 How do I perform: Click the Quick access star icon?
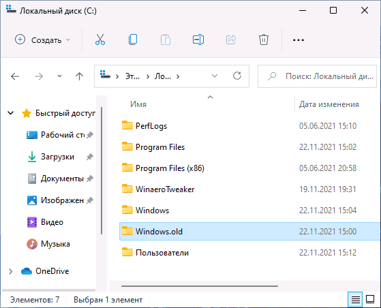(27, 113)
